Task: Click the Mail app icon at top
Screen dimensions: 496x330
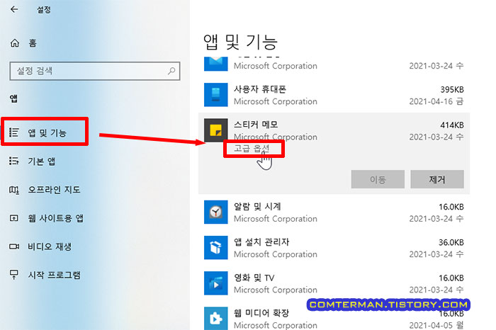Action: pyautogui.click(x=215, y=64)
